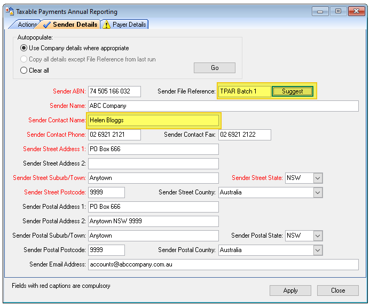The width and height of the screenshot is (370, 306).
Task: Focus the Sender Contact Name field
Action: (x=153, y=120)
